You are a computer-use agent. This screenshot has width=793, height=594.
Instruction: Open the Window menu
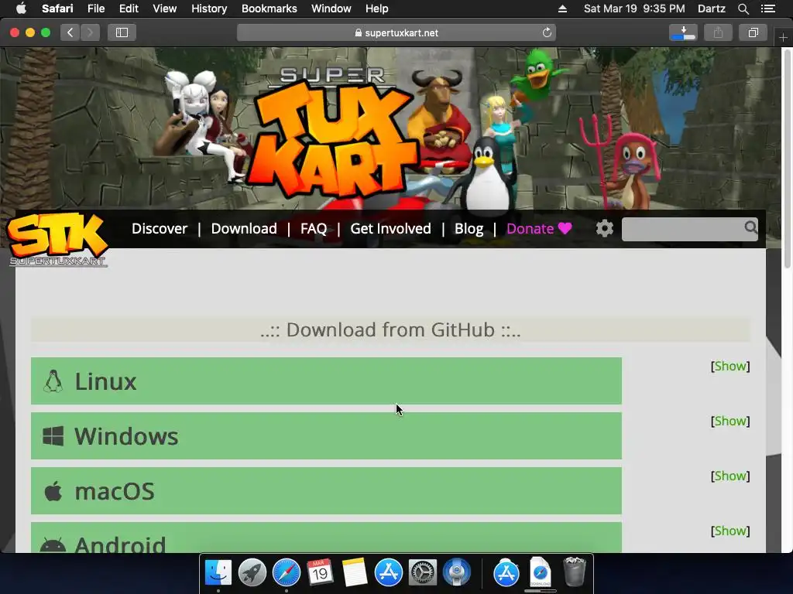[x=331, y=9]
